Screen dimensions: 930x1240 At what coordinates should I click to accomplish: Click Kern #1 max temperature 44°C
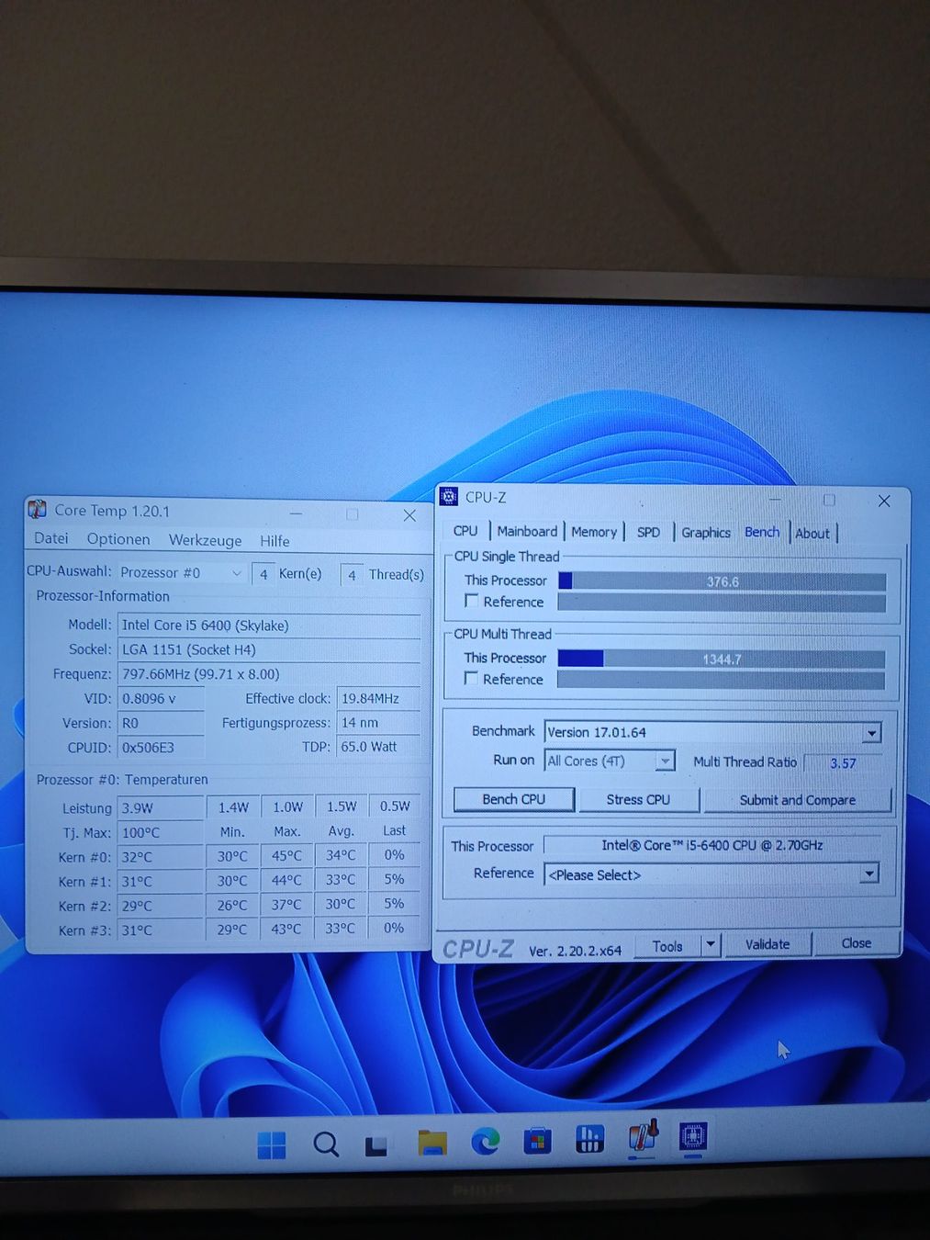pyautogui.click(x=286, y=880)
